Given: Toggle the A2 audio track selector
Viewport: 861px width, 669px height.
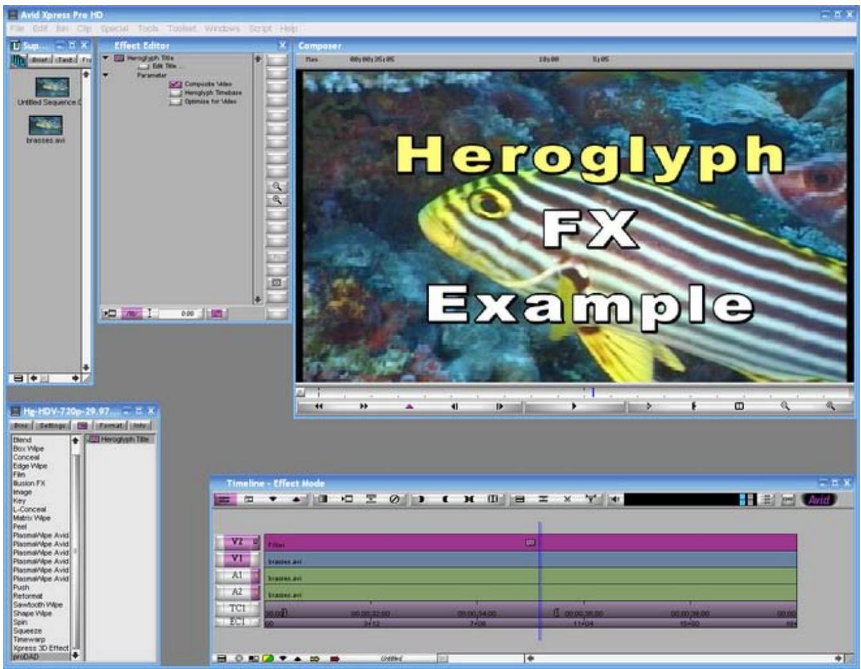Looking at the screenshot, I should (237, 592).
